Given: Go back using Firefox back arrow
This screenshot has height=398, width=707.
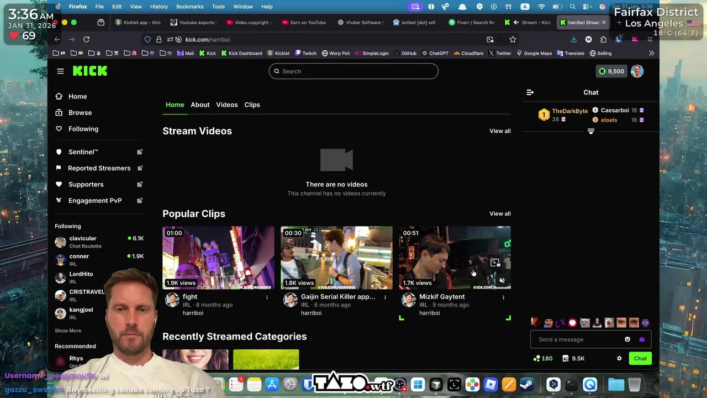Looking at the screenshot, I should pos(57,39).
